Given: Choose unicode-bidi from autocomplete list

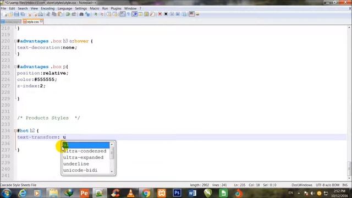Looking at the screenshot, I should point(80,170).
